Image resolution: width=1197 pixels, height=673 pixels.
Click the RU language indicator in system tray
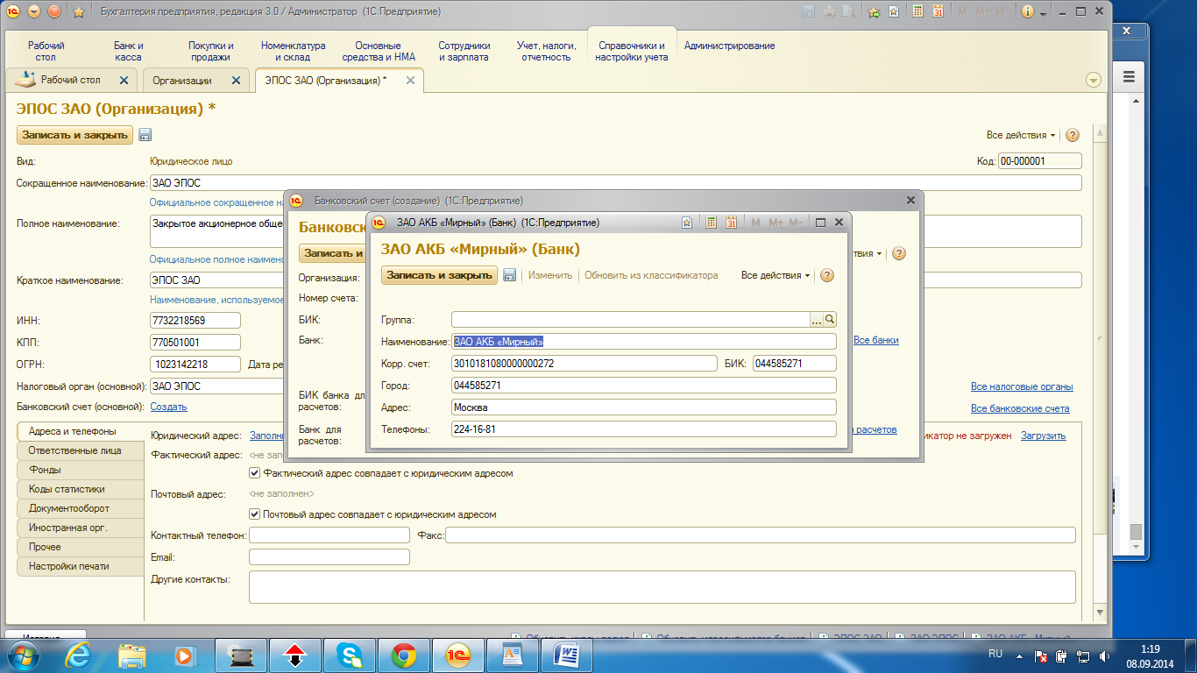(995, 654)
